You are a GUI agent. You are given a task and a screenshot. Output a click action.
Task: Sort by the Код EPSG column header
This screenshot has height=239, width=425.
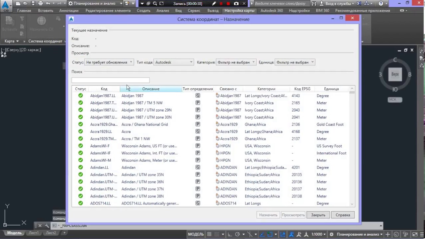pyautogui.click(x=302, y=89)
